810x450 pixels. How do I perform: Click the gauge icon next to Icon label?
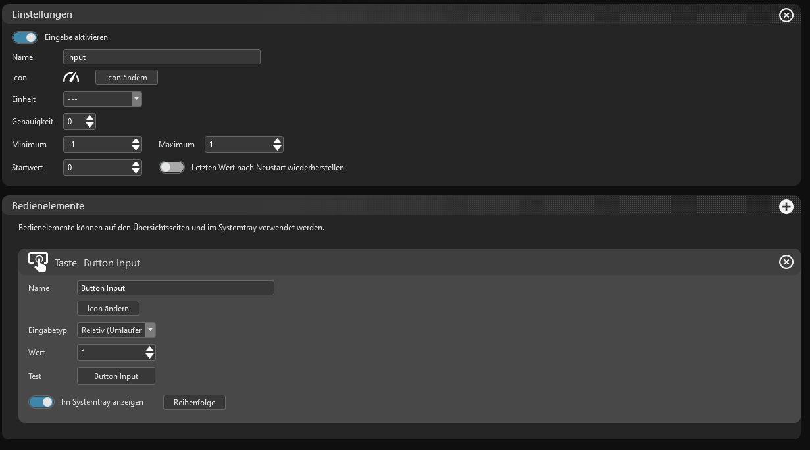tap(71, 78)
